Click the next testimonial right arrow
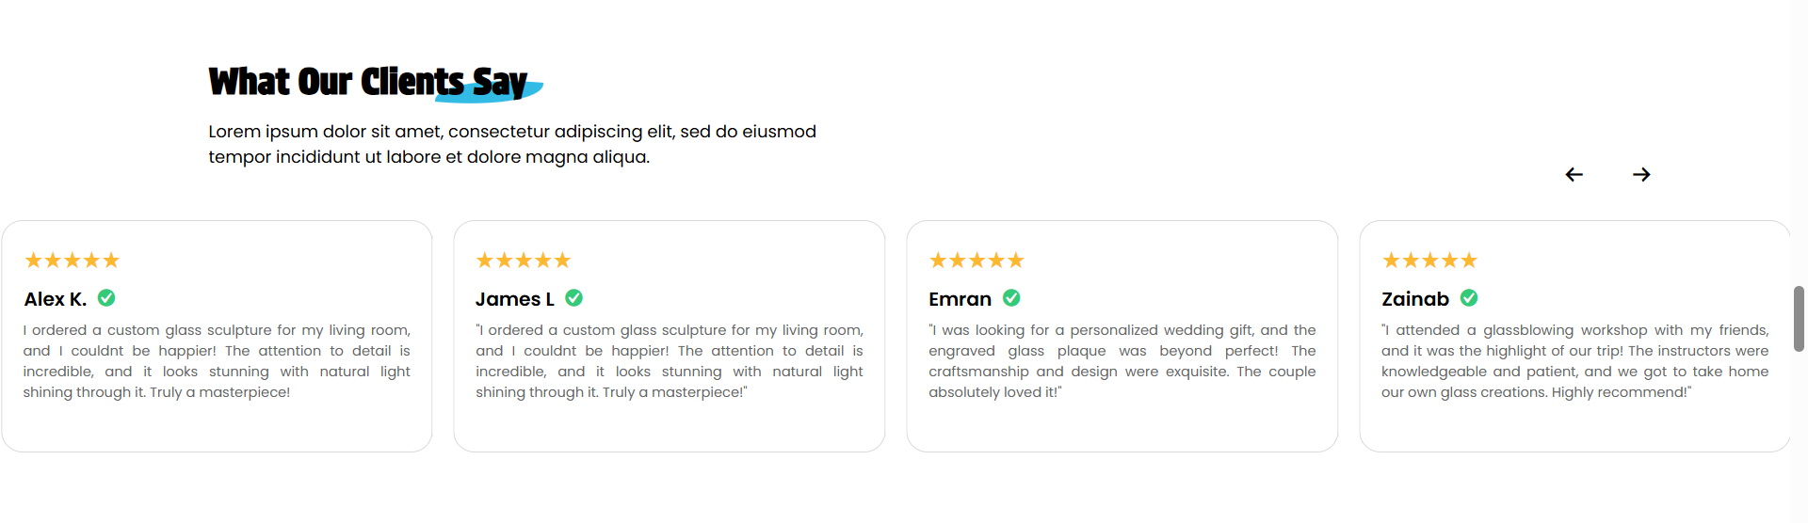The height and width of the screenshot is (523, 1808). click(x=1641, y=175)
